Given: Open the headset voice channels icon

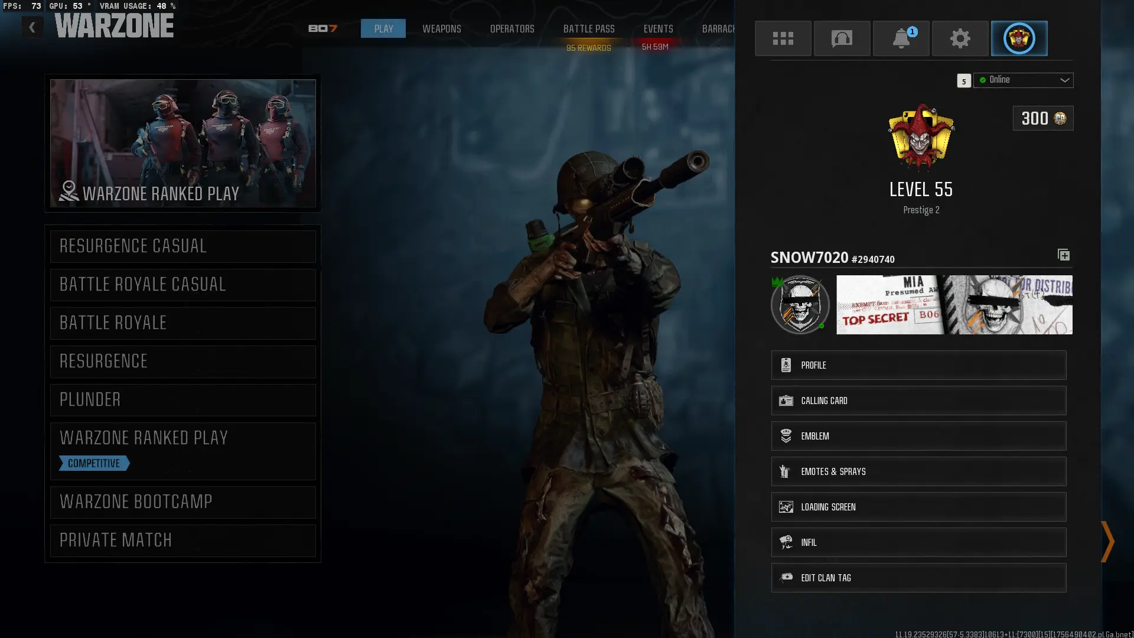Looking at the screenshot, I should click(842, 38).
